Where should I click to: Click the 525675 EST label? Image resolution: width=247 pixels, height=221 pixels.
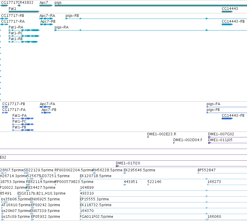pyautogui.click(x=34, y=176)
